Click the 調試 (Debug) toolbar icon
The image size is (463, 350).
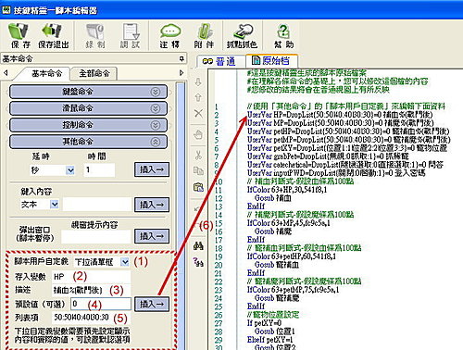pos(131,35)
